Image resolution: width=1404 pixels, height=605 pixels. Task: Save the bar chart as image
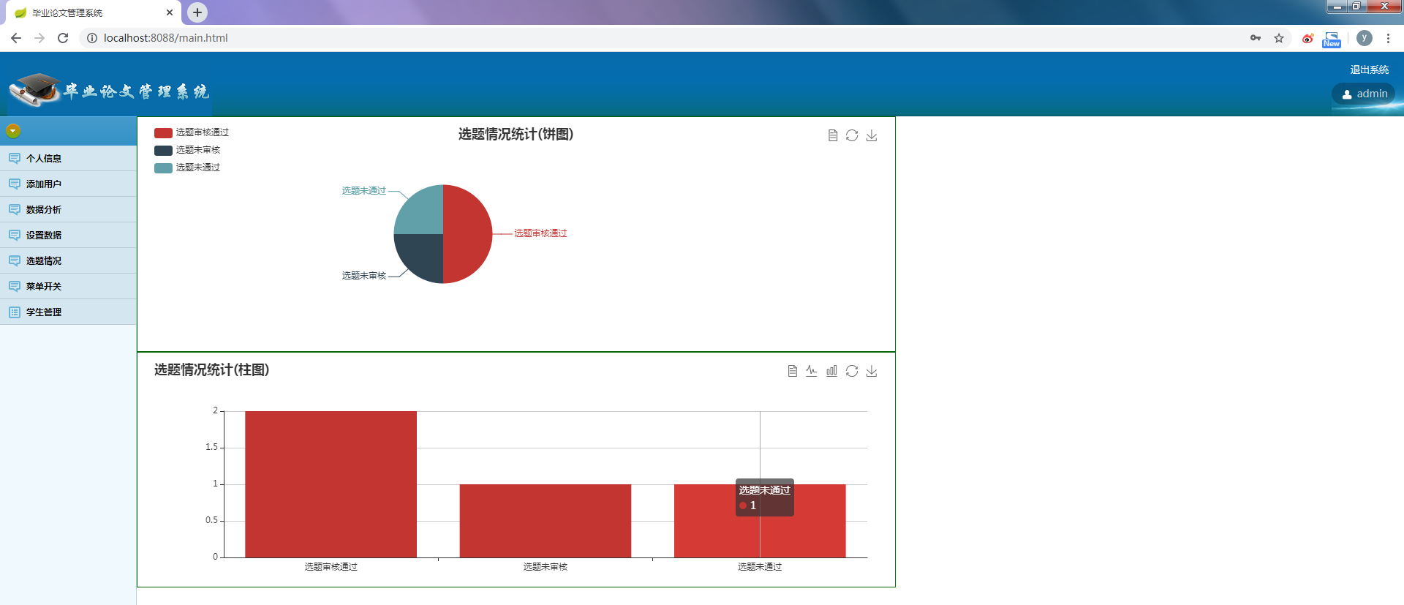click(872, 371)
